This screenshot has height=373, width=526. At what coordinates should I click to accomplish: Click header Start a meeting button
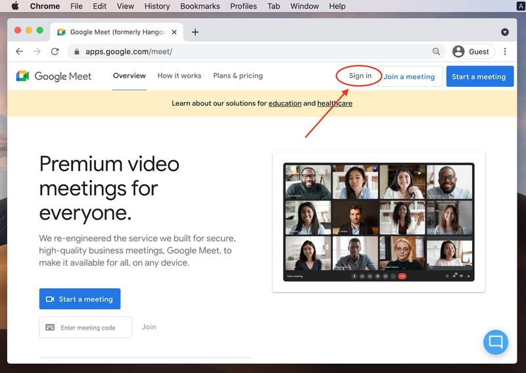click(x=480, y=76)
